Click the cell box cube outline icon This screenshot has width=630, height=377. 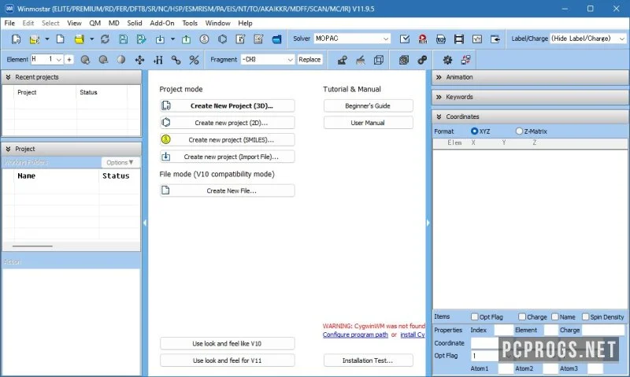[379, 60]
